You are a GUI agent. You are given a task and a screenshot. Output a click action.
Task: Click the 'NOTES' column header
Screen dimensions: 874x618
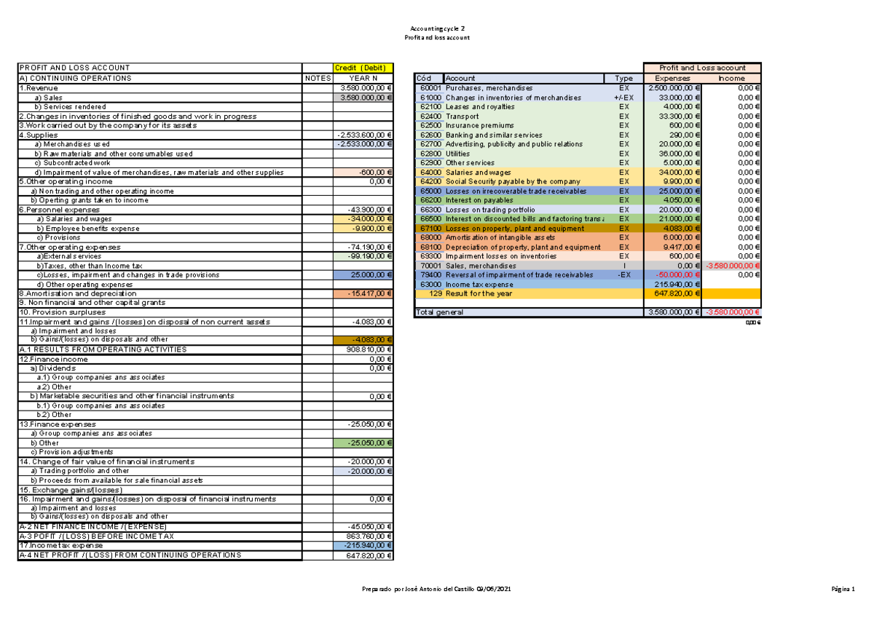pyautogui.click(x=318, y=78)
